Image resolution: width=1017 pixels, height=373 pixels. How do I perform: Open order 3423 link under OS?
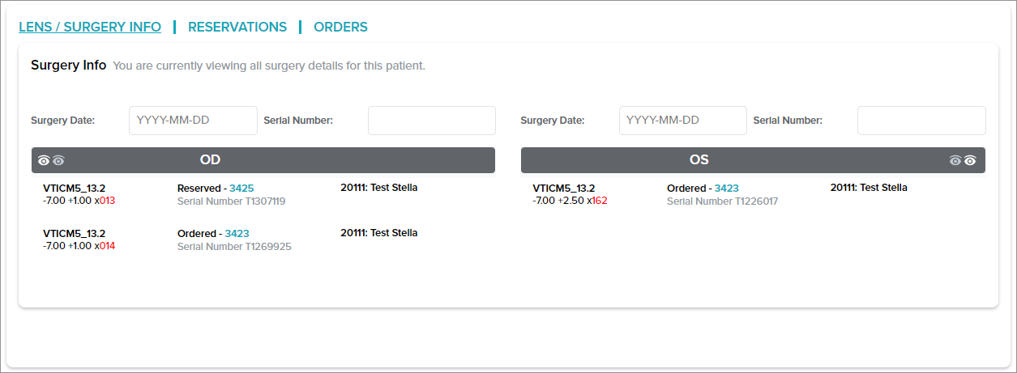point(726,188)
